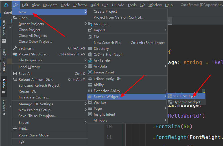Click the Print printer icon
The width and height of the screenshot is (223, 146).
pos(15,129)
